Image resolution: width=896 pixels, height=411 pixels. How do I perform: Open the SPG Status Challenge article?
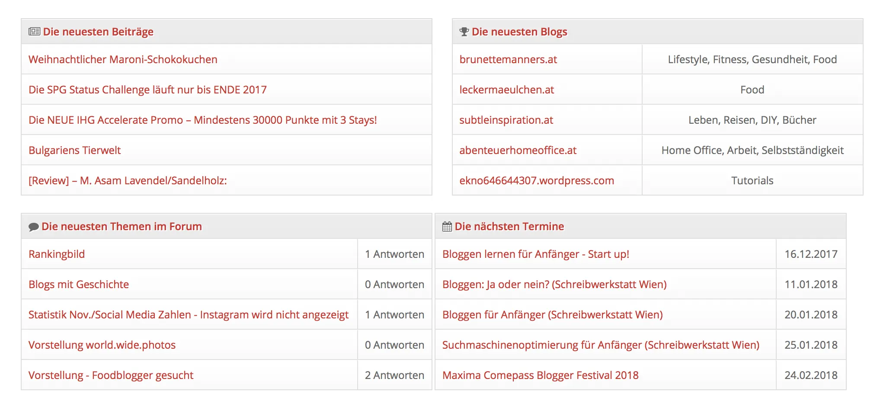tap(147, 90)
